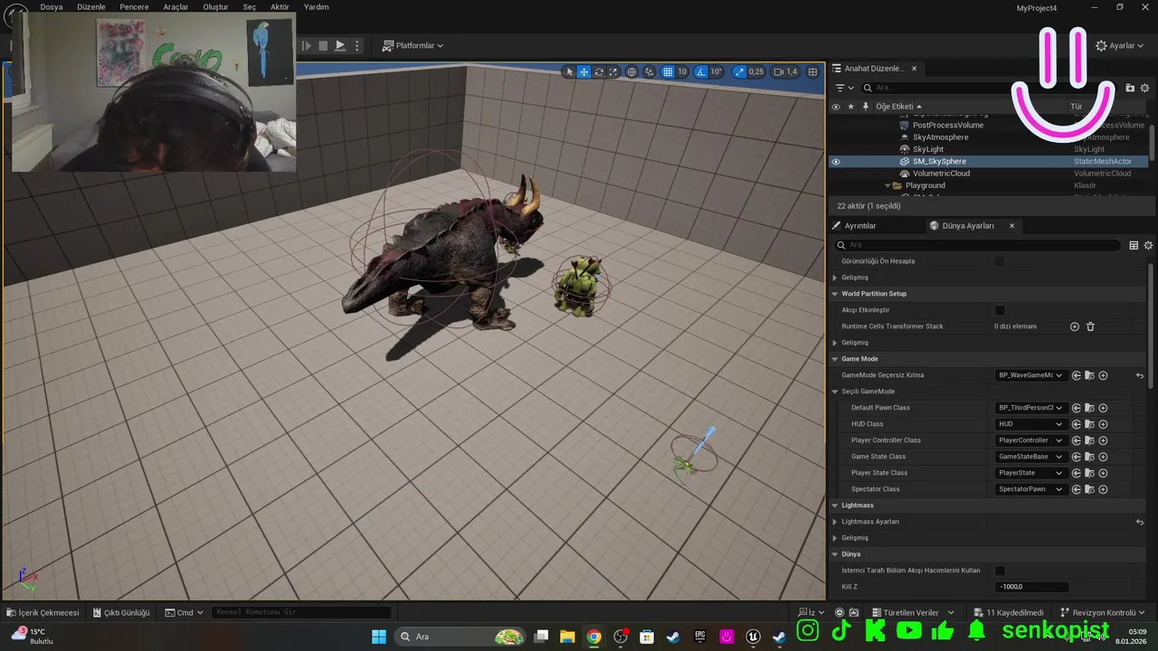Open the outliner filter dropdown

point(845,88)
